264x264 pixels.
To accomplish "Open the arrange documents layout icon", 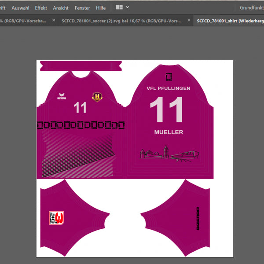I will [119, 7].
